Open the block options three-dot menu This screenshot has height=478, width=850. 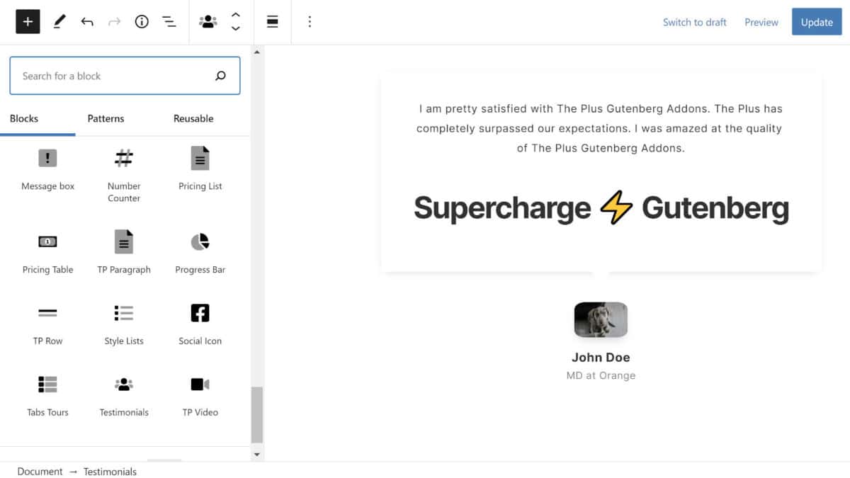click(310, 22)
